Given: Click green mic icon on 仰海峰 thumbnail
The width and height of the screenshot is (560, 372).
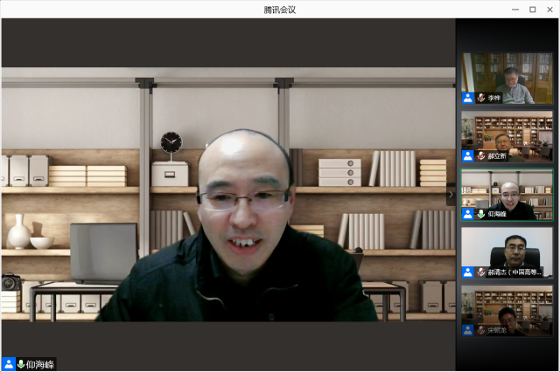Looking at the screenshot, I should point(480,214).
